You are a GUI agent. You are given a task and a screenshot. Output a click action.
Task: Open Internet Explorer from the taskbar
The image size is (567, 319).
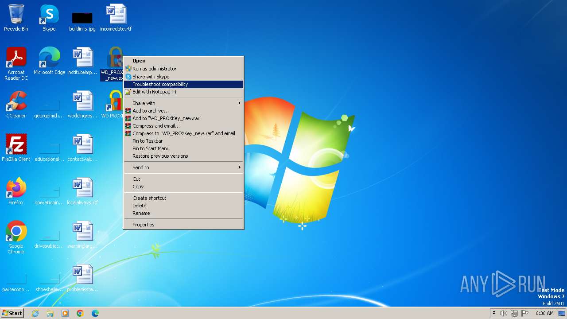[x=35, y=313]
